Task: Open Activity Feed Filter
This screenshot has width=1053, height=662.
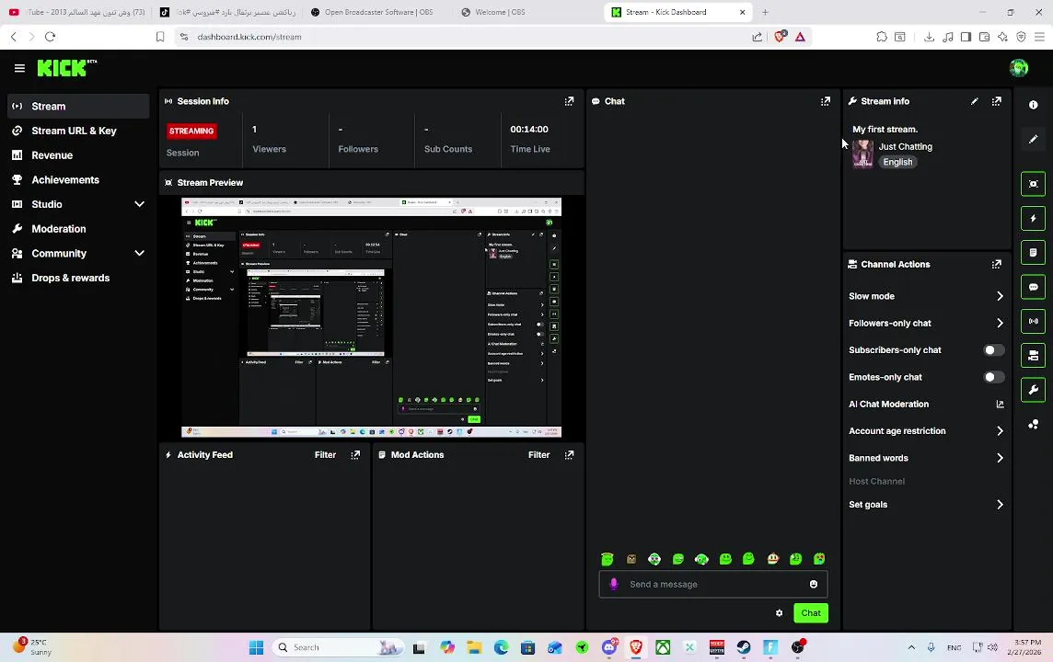Action: point(325,455)
